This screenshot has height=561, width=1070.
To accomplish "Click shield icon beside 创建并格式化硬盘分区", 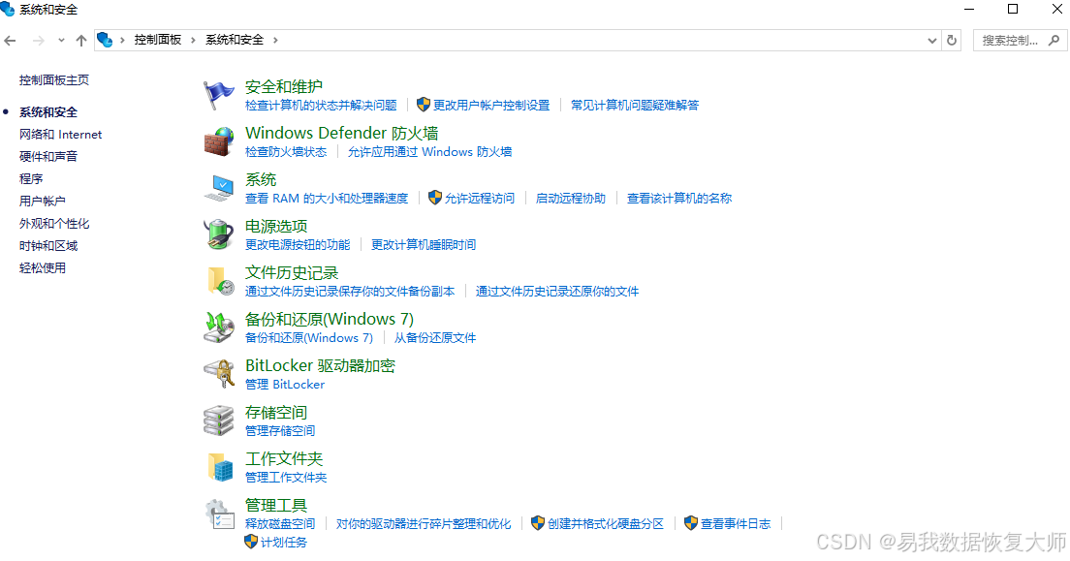I will point(538,523).
